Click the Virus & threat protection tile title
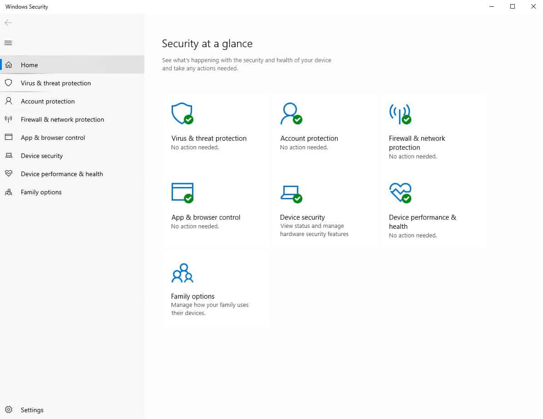 tap(209, 138)
